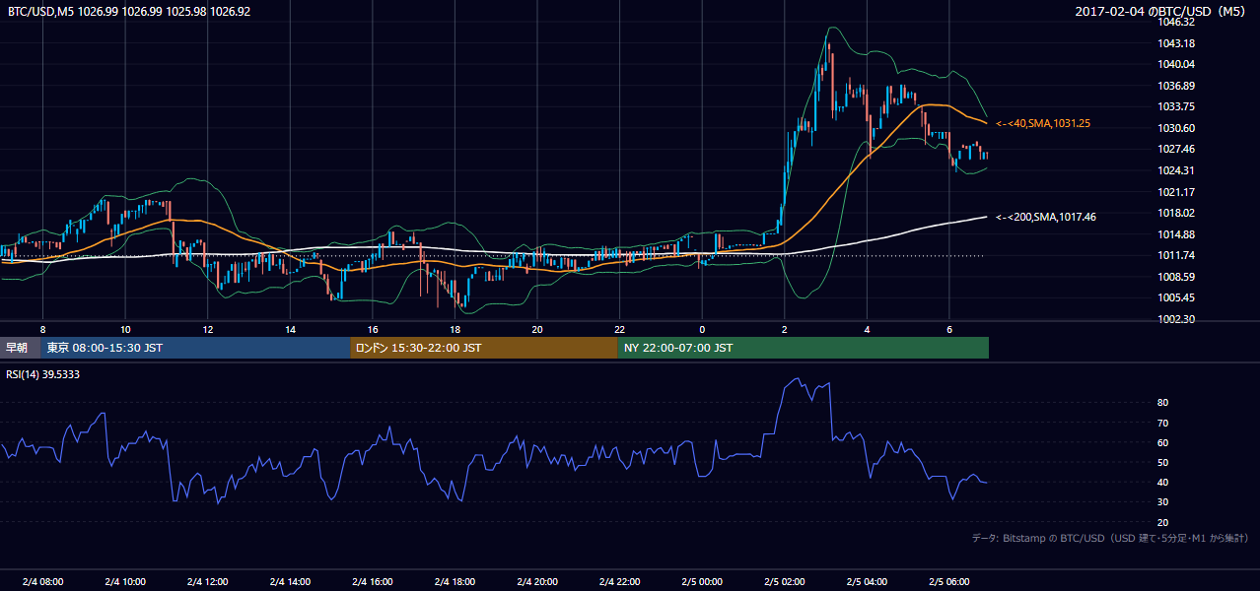
Task: Click price axis value 1040.04
Action: pos(1177,64)
